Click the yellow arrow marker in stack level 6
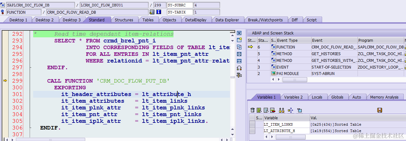This screenshot has width=406, height=141. (251, 47)
